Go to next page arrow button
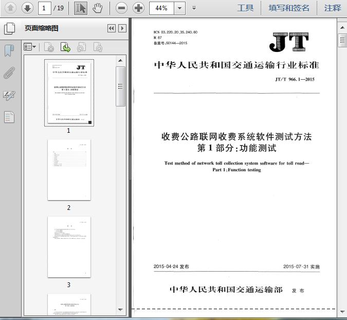347x320 pixels. (x=27, y=8)
